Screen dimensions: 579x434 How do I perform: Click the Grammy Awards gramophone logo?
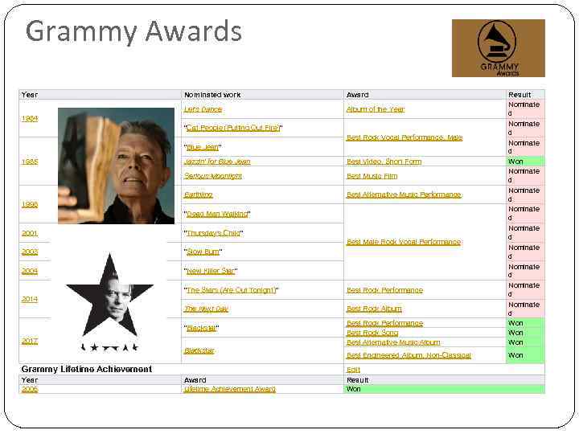click(x=499, y=48)
